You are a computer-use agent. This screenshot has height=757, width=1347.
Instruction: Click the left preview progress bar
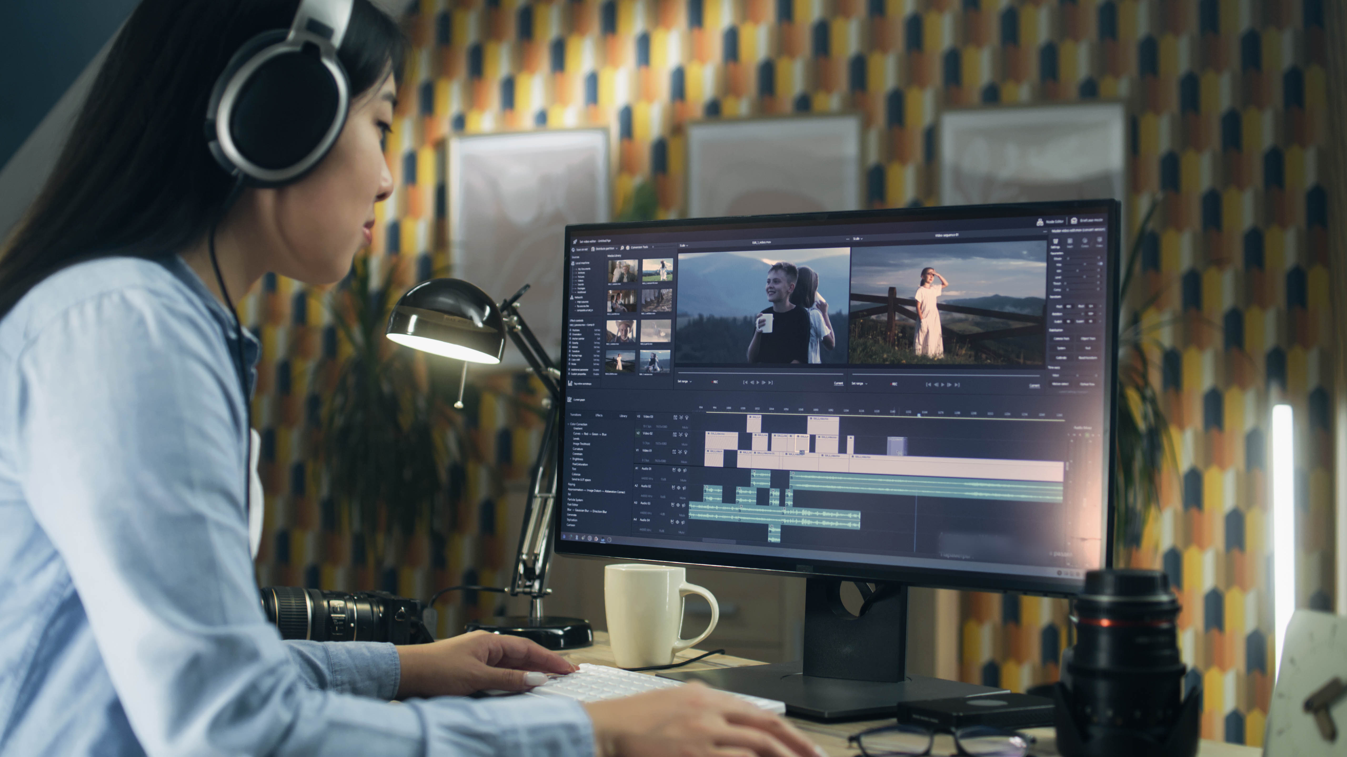(x=761, y=373)
